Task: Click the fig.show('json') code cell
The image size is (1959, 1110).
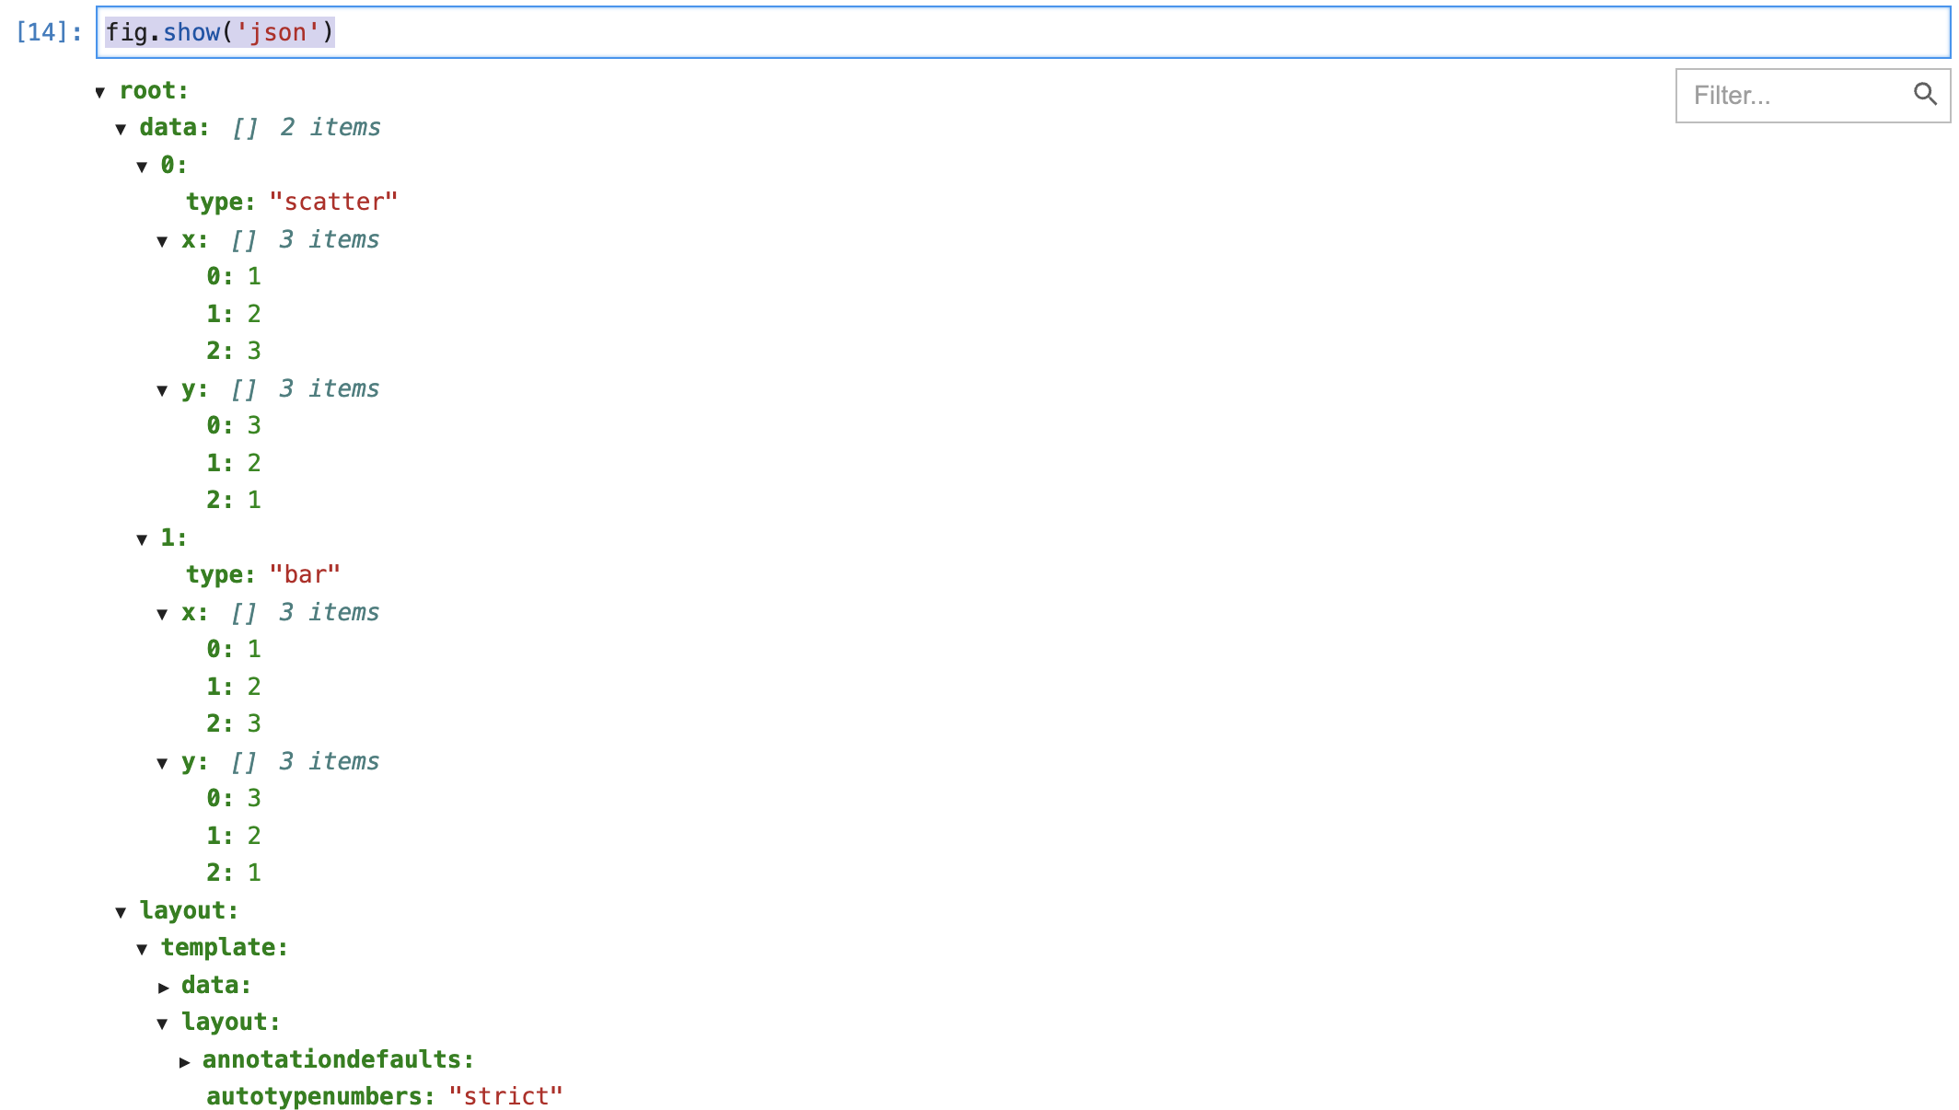Action: 1023,32
